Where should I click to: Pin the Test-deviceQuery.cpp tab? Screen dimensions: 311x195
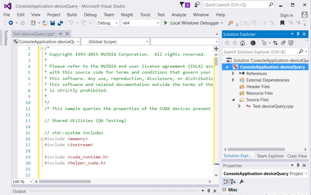pos(61,34)
